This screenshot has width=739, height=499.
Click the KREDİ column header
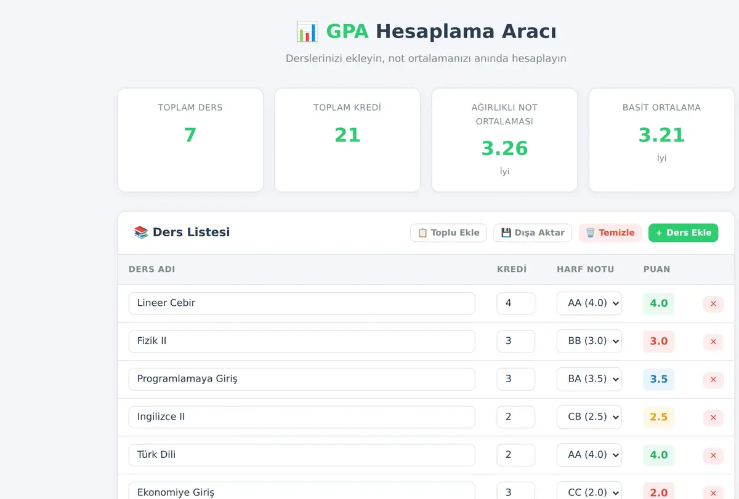(x=512, y=269)
